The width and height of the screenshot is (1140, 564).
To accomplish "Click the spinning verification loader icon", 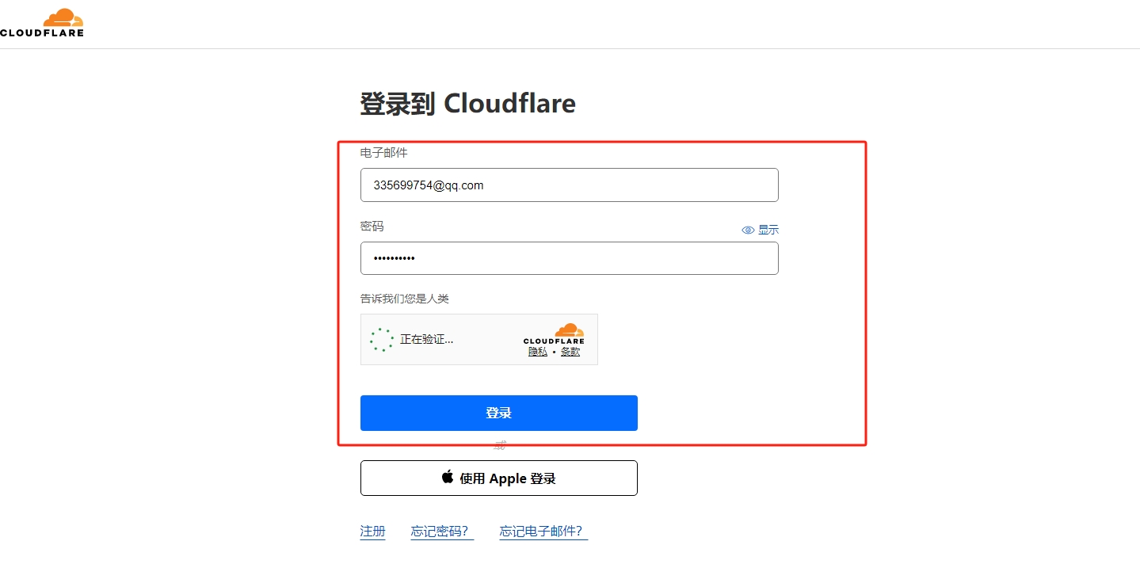I will click(x=382, y=339).
